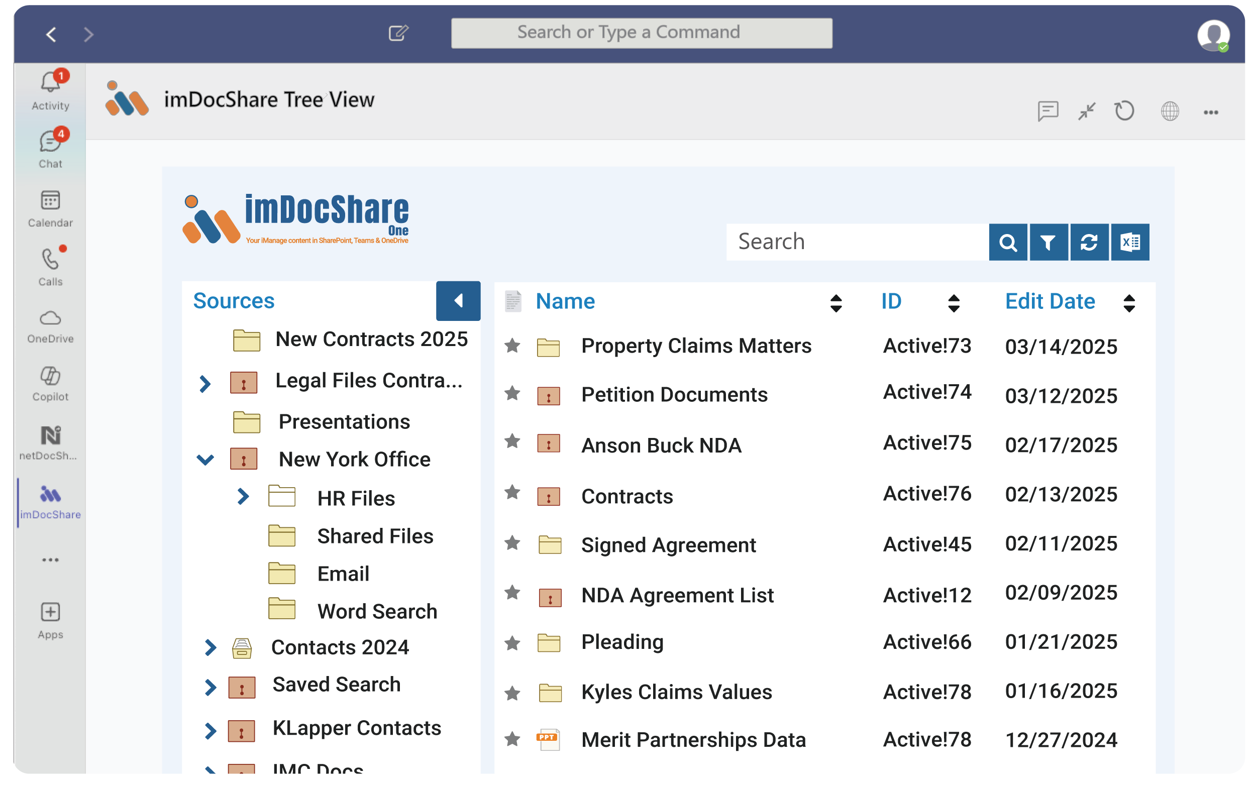
Task: Open Kyles Claims Values folder
Action: tap(677, 692)
